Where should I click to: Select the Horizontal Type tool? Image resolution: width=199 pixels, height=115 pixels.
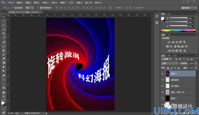pyautogui.click(x=4, y=79)
